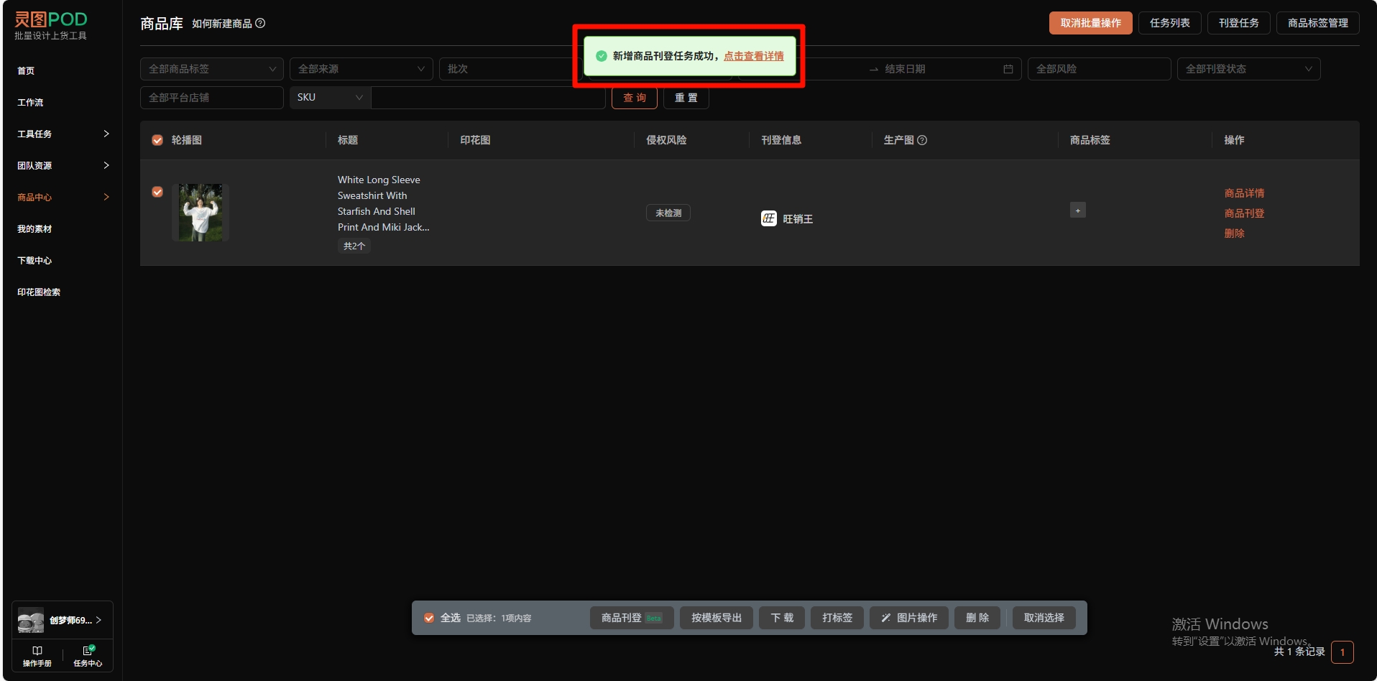Uncheck the header select-all checkbox by 轮播图
This screenshot has width=1377, height=681.
tap(157, 140)
